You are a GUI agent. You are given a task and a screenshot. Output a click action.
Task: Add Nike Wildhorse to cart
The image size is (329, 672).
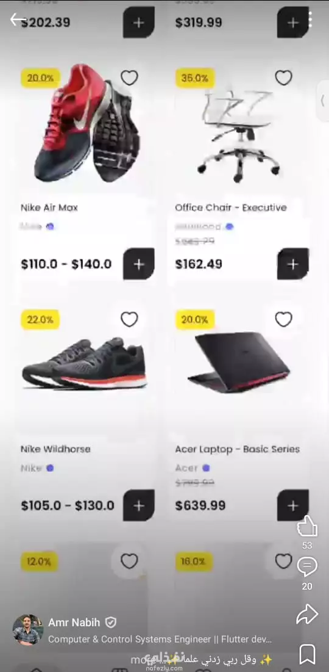[139, 506]
